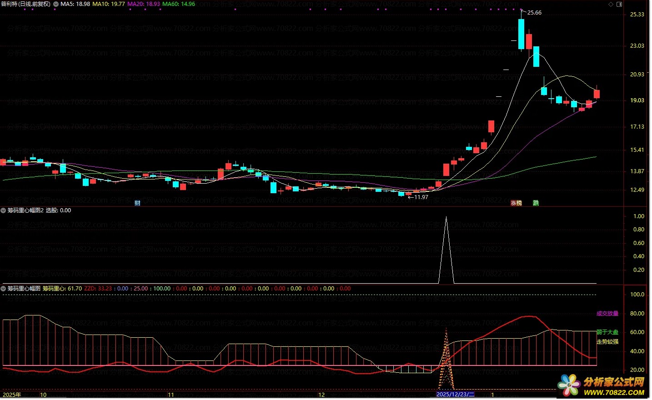
Task: Expand the 筹码重心幅图 indicator dropdown
Action: point(4,289)
